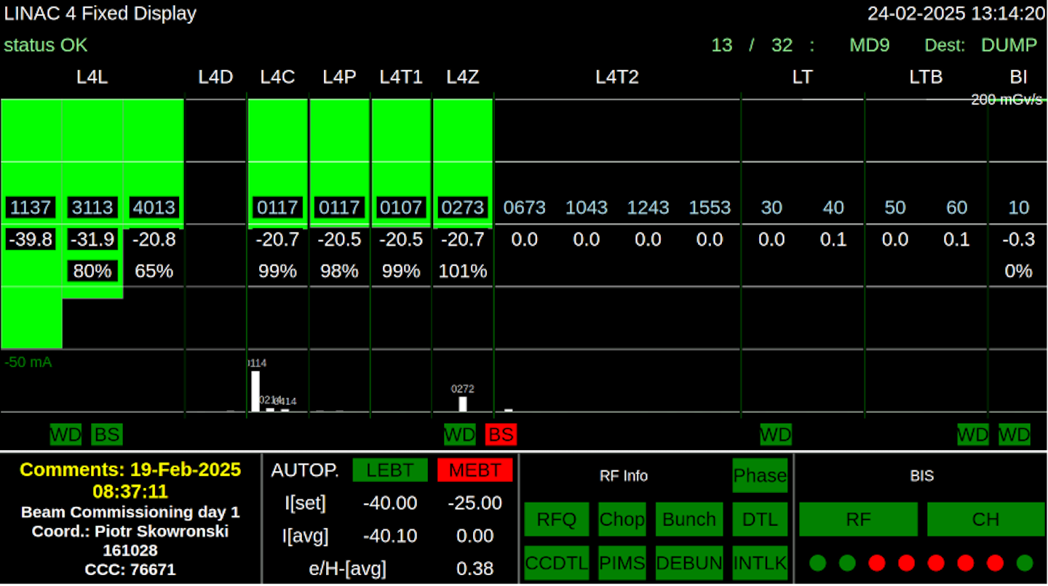Click the BI section header

click(1019, 77)
